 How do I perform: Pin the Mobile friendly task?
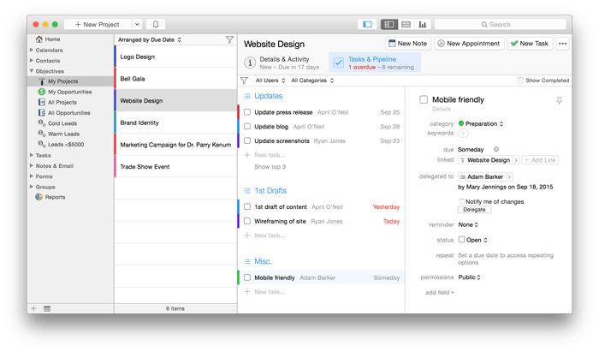tap(559, 100)
